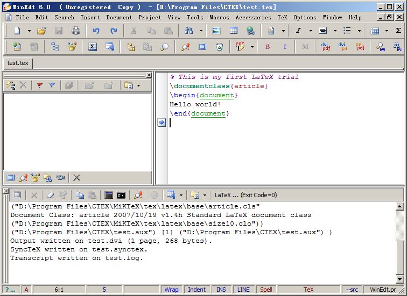Toggle LINE selection mode in the status bar
This screenshot has height=296, width=407.
tap(243, 290)
